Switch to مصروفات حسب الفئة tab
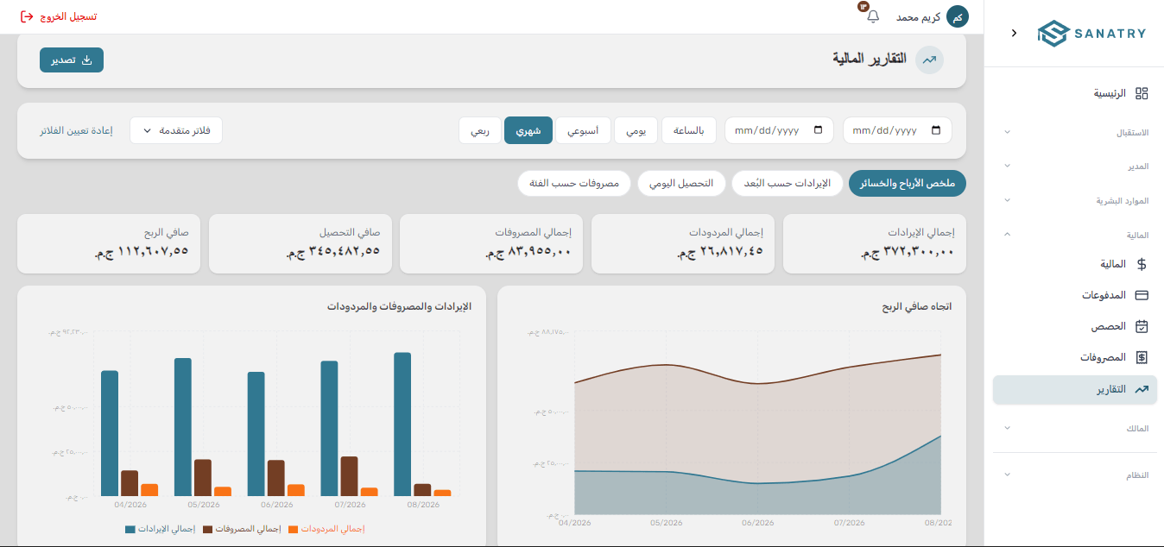1164x547 pixels. [x=575, y=184]
